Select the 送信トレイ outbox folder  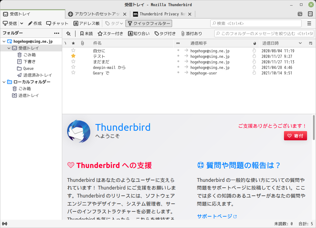[25, 95]
